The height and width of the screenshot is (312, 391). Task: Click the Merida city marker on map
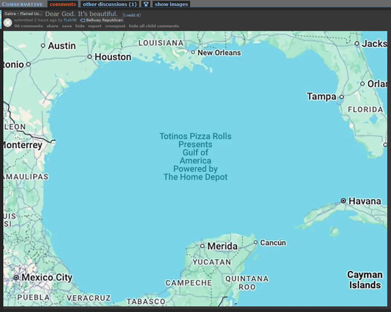pos(203,246)
